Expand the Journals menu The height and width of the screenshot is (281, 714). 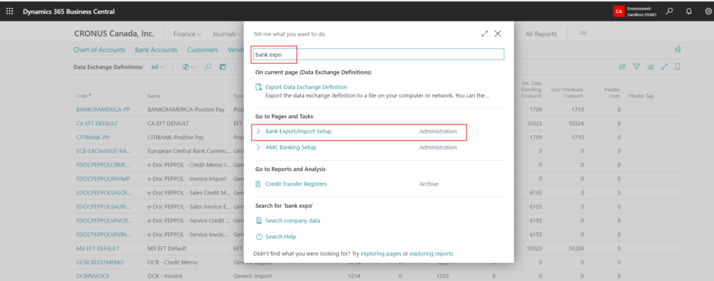227,34
